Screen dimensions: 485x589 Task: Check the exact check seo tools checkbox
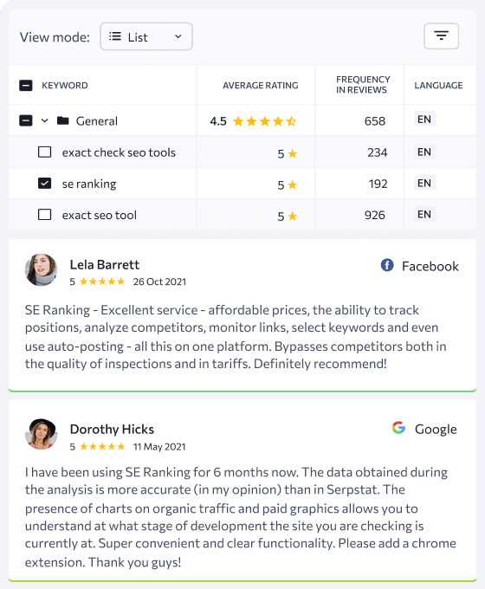[x=45, y=152]
